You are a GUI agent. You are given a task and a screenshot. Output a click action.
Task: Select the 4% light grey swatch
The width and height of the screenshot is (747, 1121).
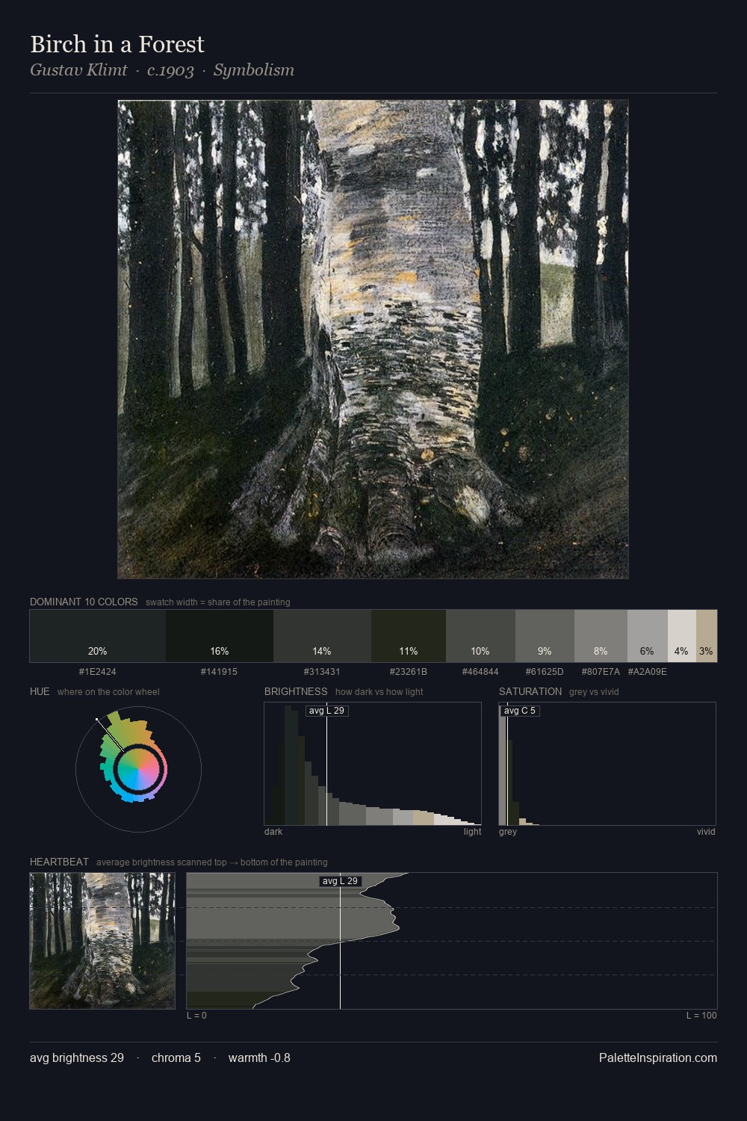tap(681, 636)
